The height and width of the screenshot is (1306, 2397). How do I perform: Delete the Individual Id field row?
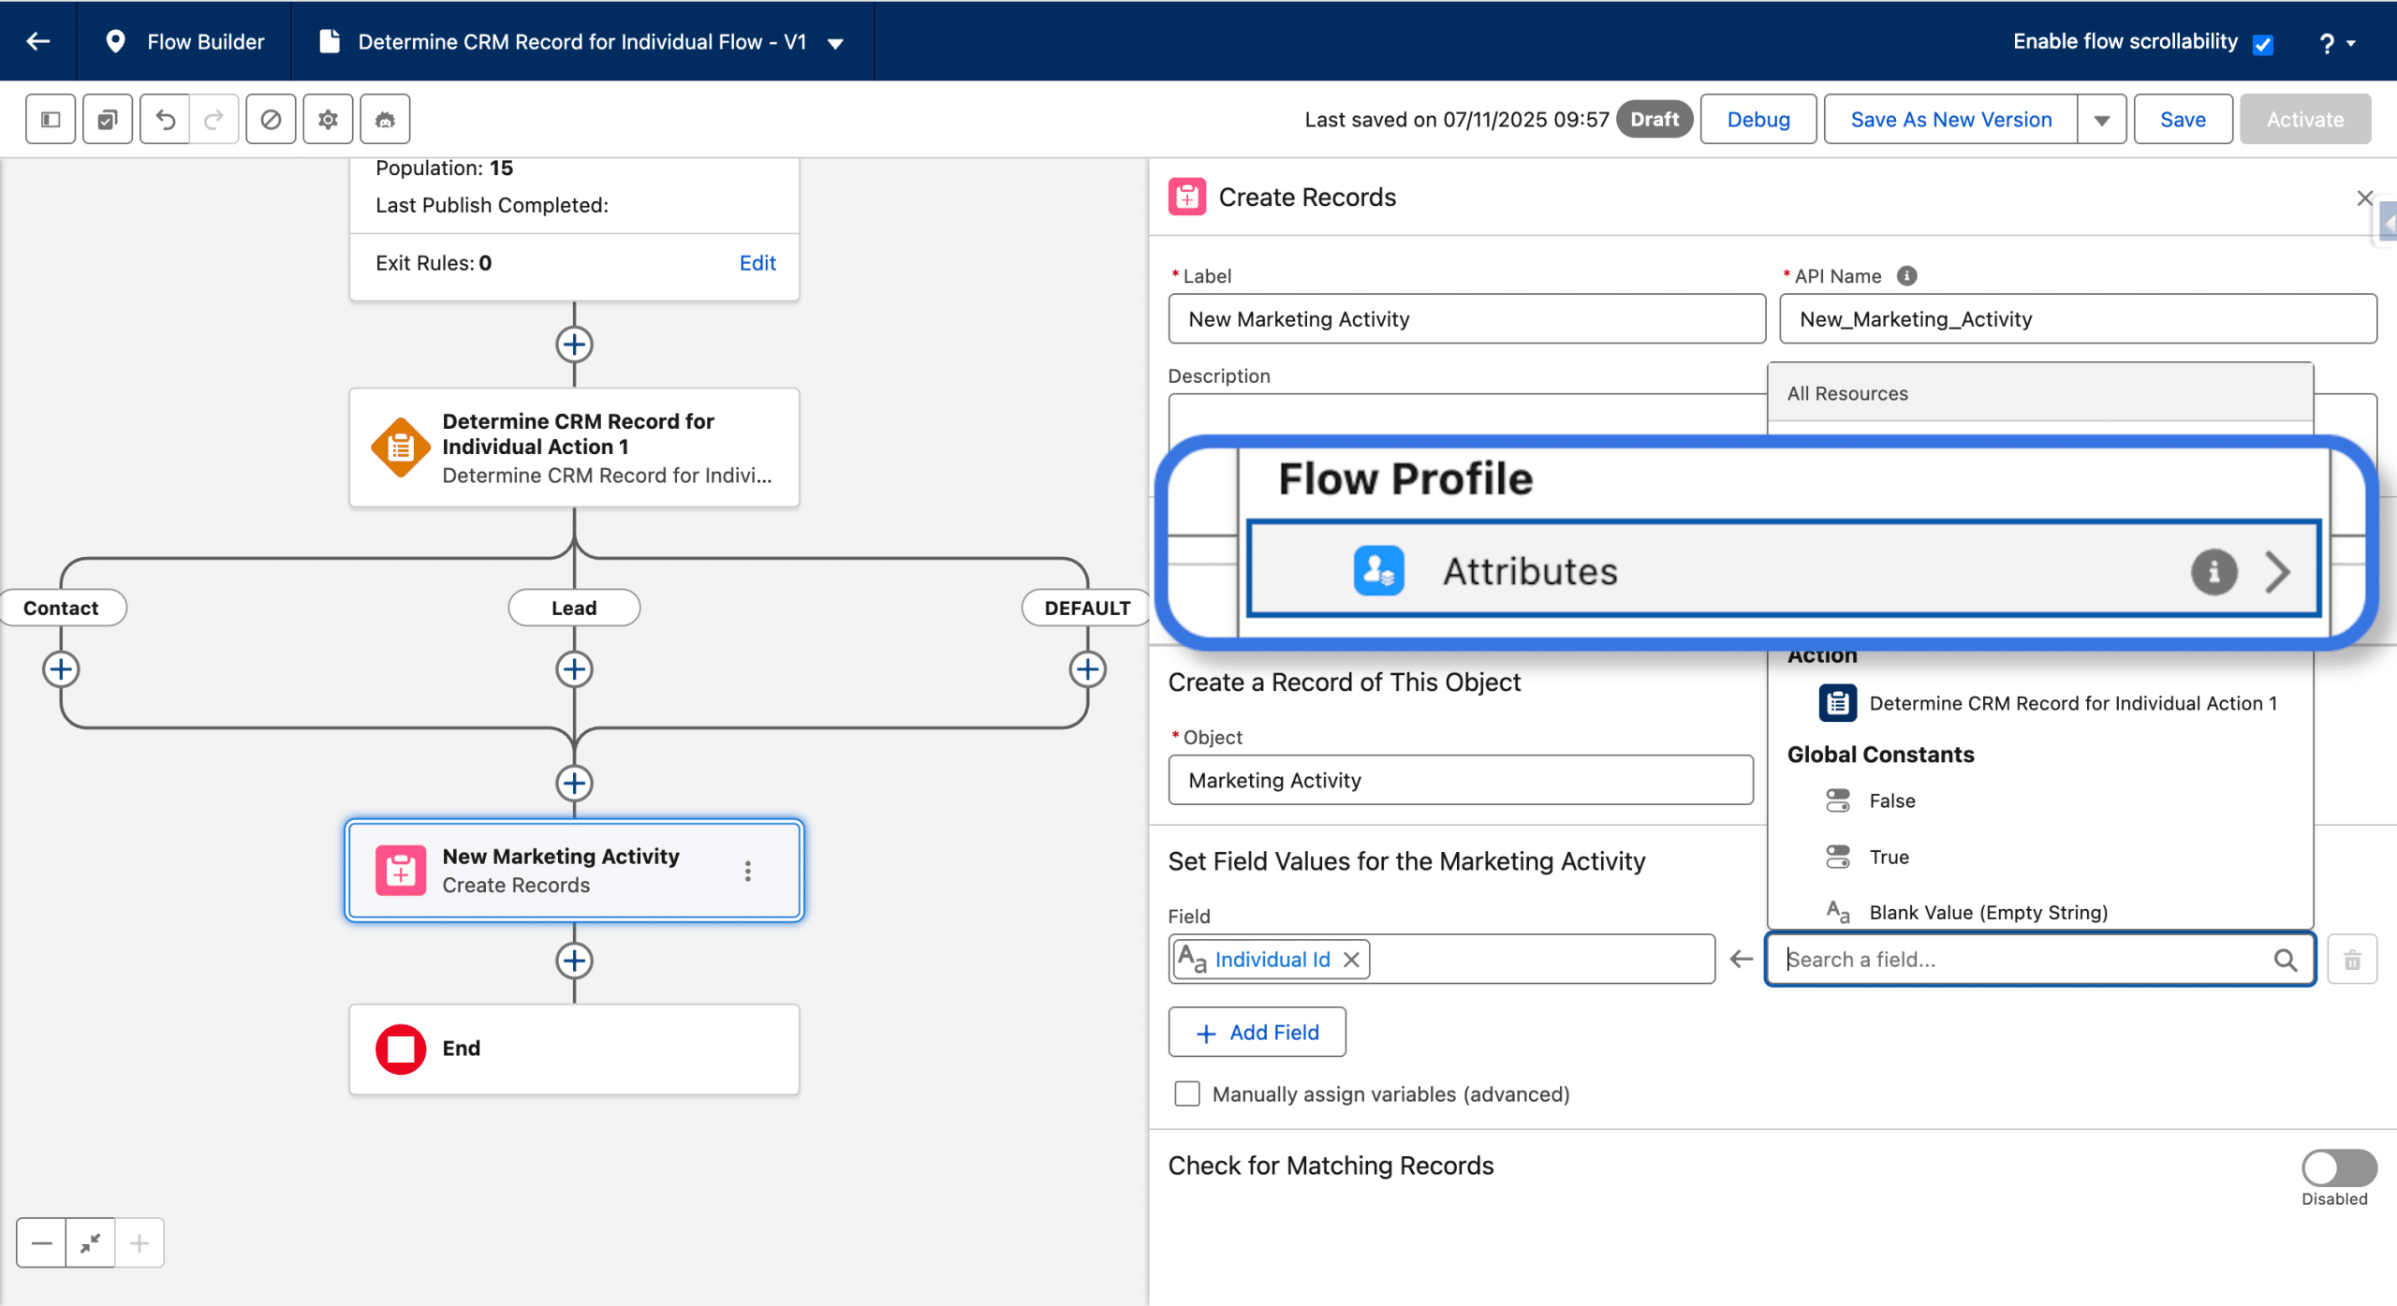pos(2352,960)
